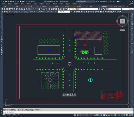Viewport: 134px width, 117px height.
Task: Open the File menu
Action: (4, 4)
